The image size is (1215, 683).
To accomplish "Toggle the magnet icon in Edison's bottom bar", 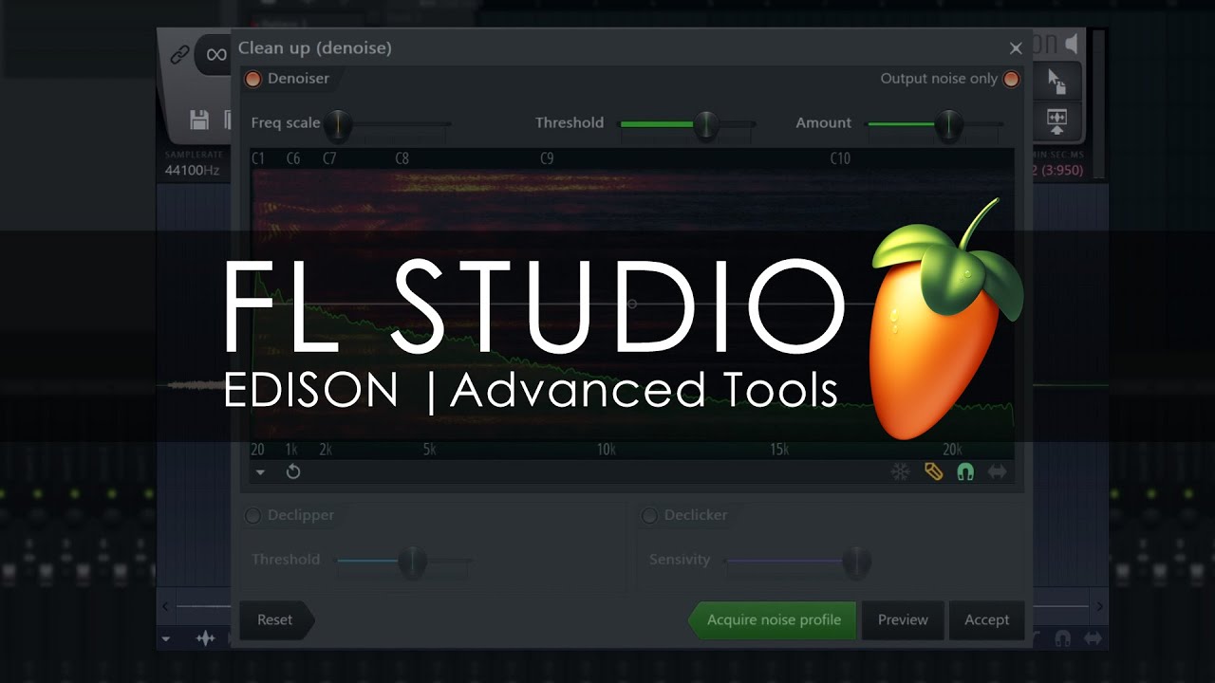I will tap(1063, 638).
